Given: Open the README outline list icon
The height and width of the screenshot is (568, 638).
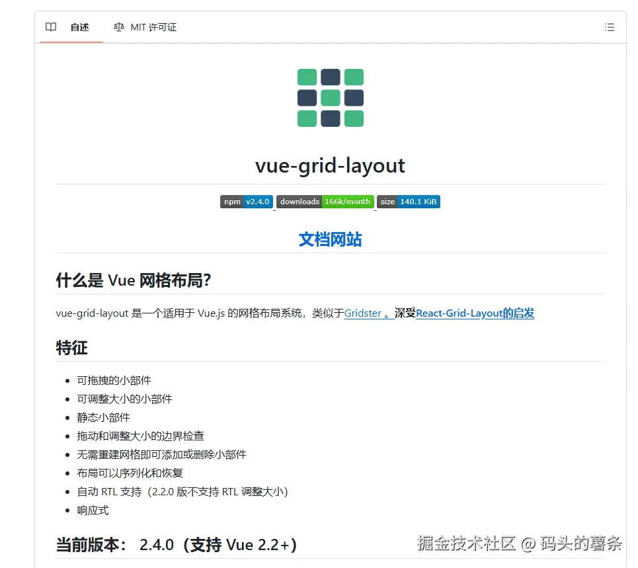Looking at the screenshot, I should 609,27.
